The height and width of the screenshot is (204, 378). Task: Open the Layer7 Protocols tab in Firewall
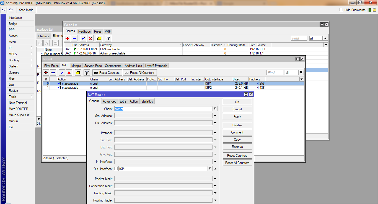[156, 66]
